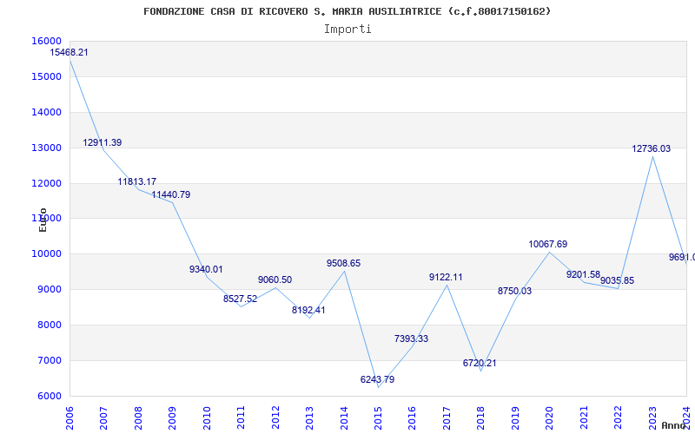Click the 2010 x-axis year label
695x434 pixels.
pyautogui.click(x=207, y=418)
